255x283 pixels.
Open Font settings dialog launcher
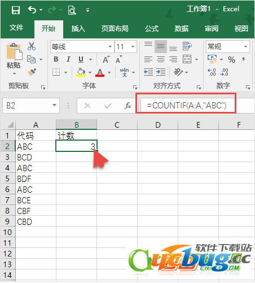coord(135,87)
